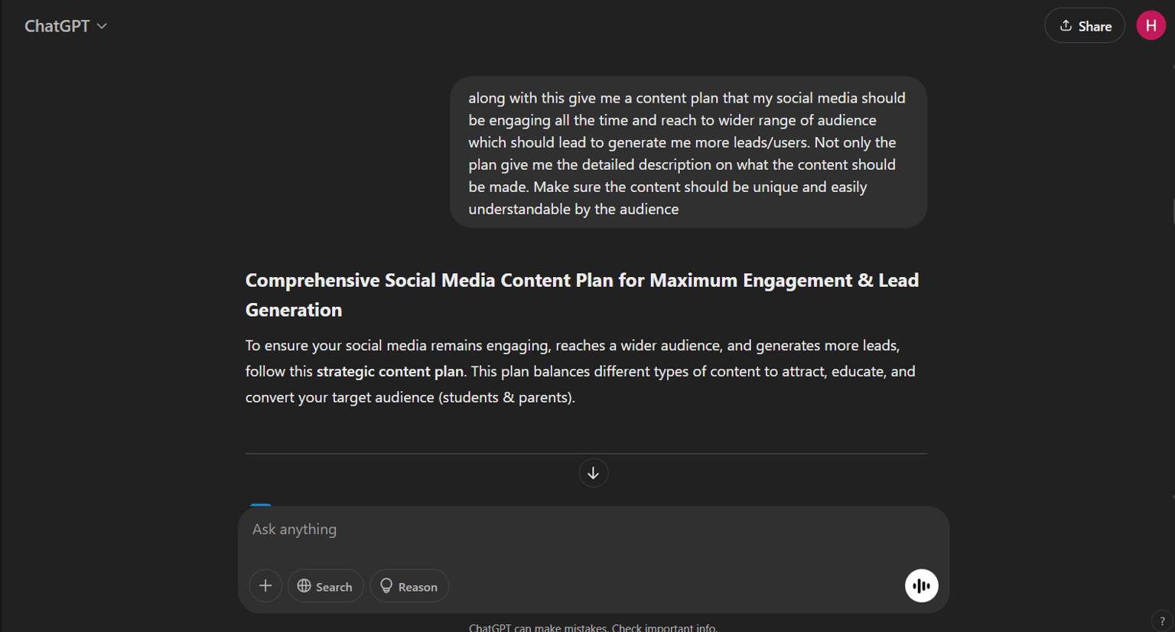Focus the Ask anything message field

(x=594, y=529)
